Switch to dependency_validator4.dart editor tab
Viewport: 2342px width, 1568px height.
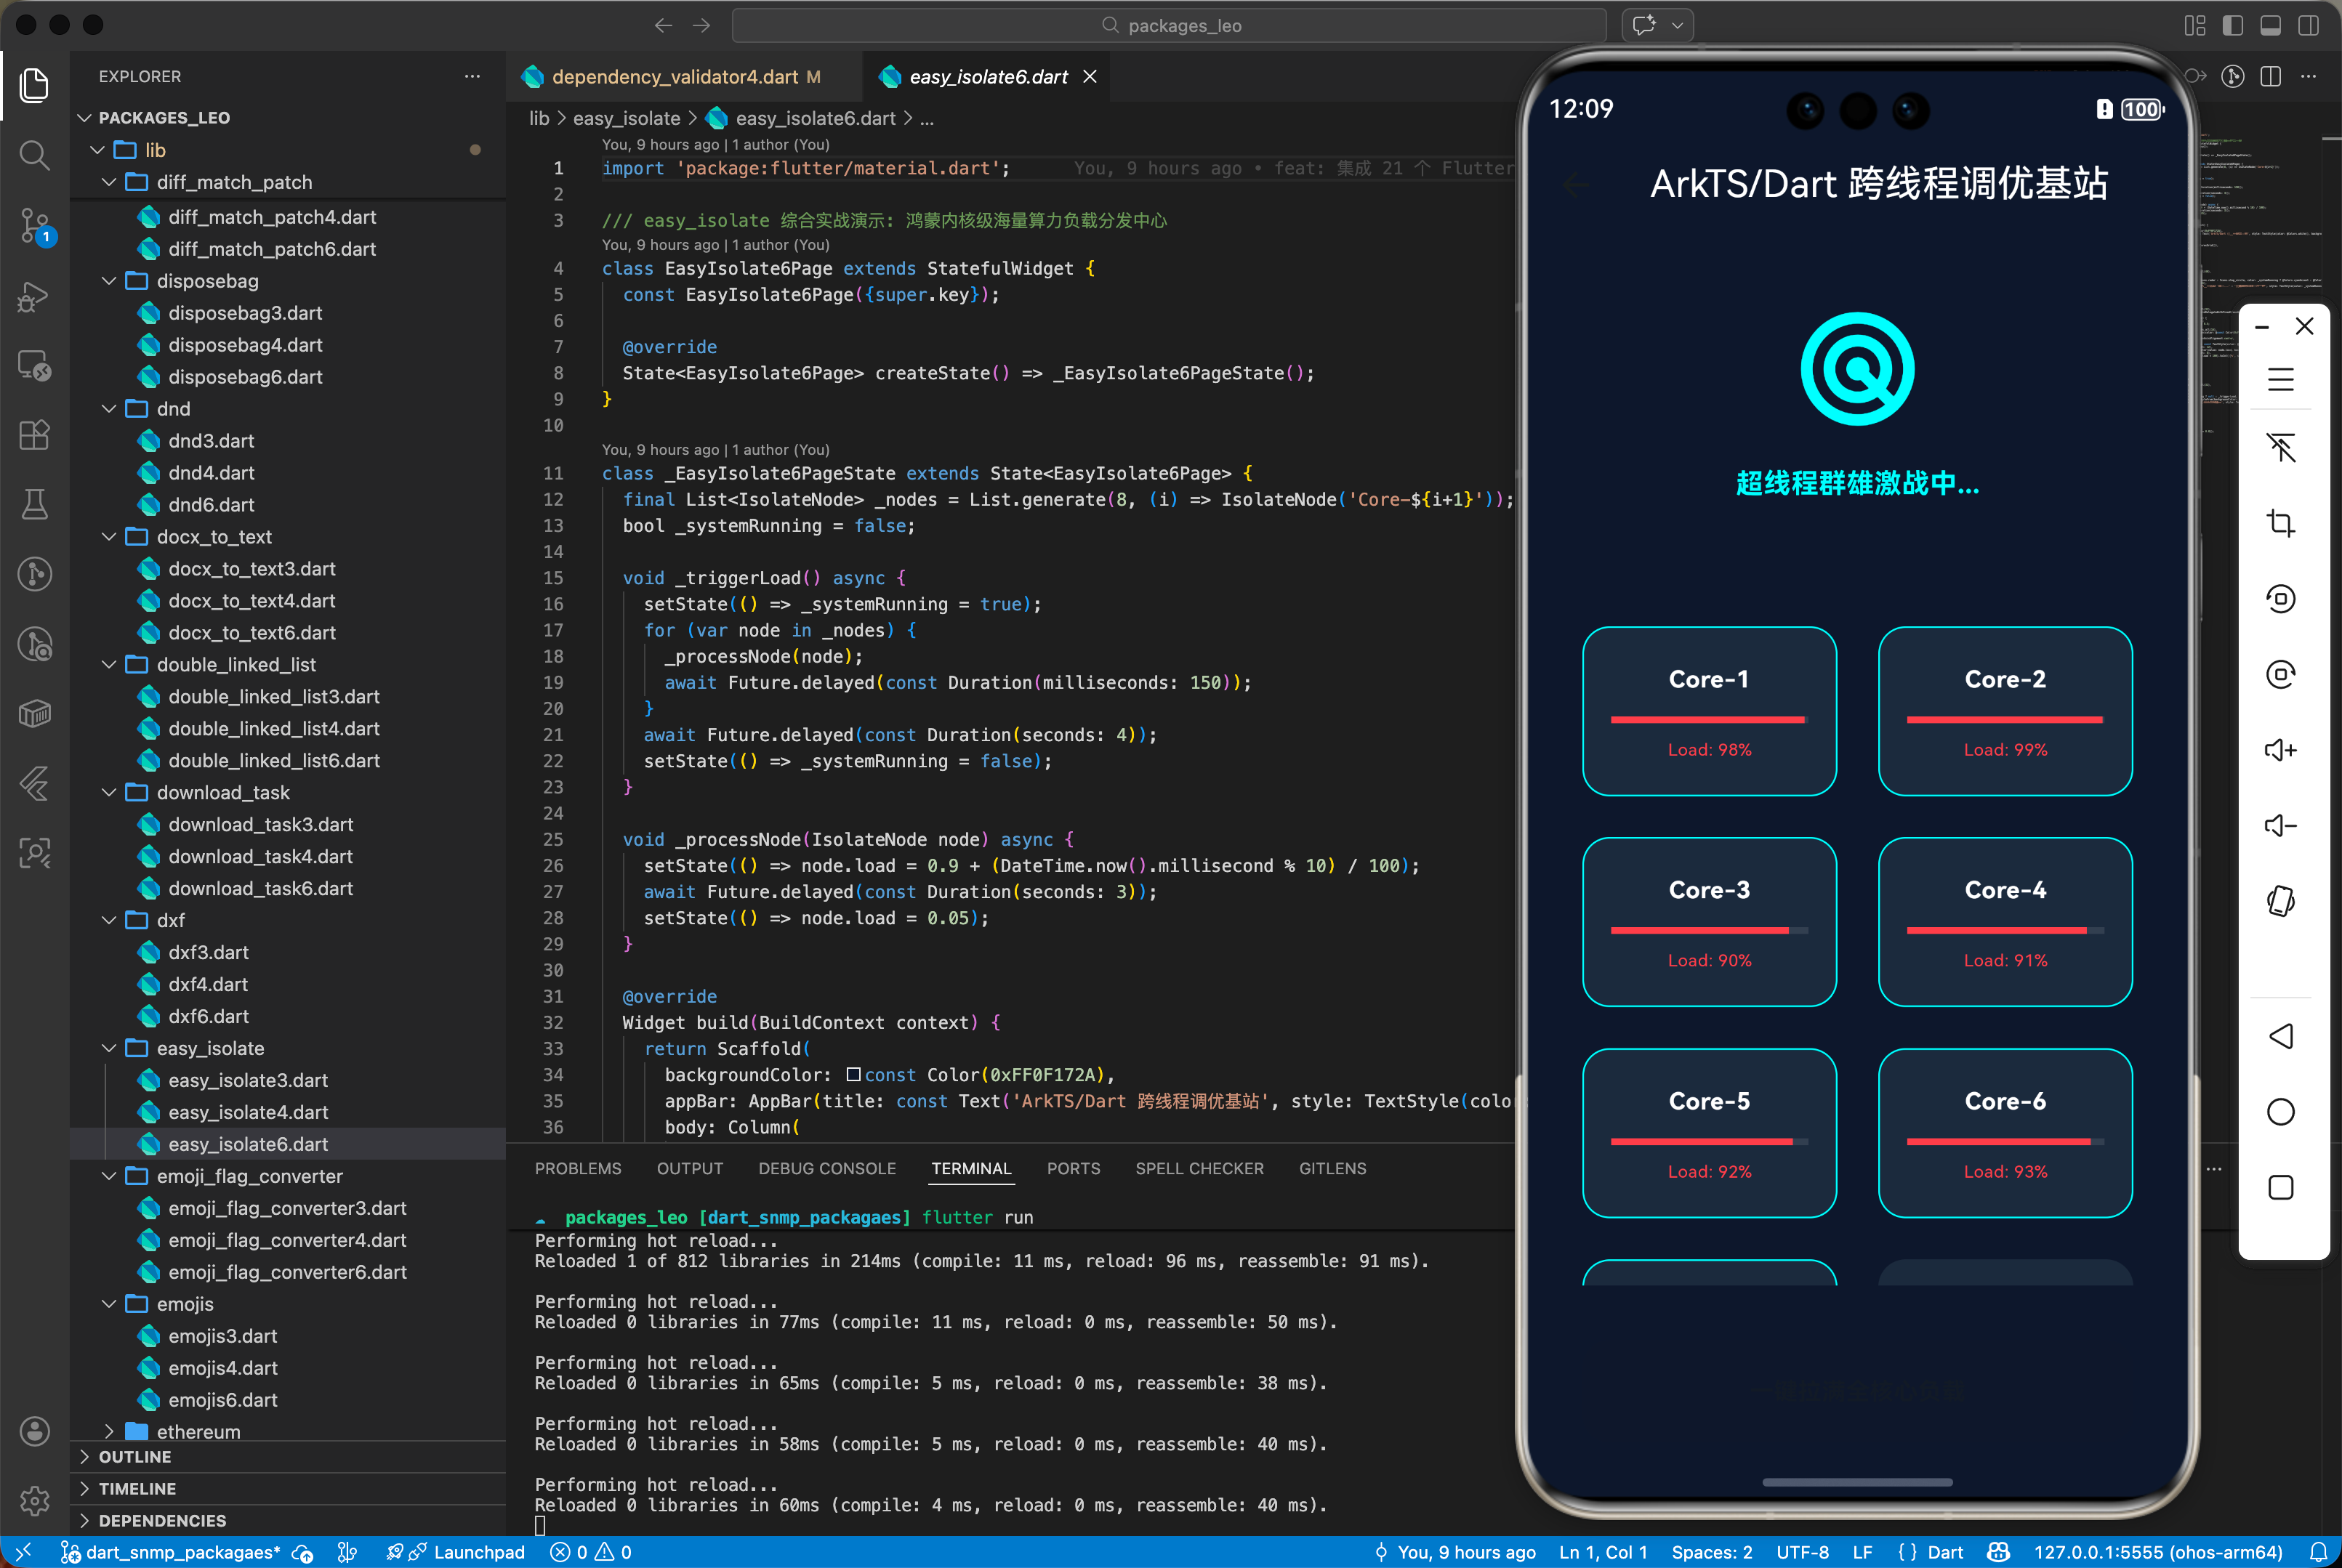coord(675,77)
